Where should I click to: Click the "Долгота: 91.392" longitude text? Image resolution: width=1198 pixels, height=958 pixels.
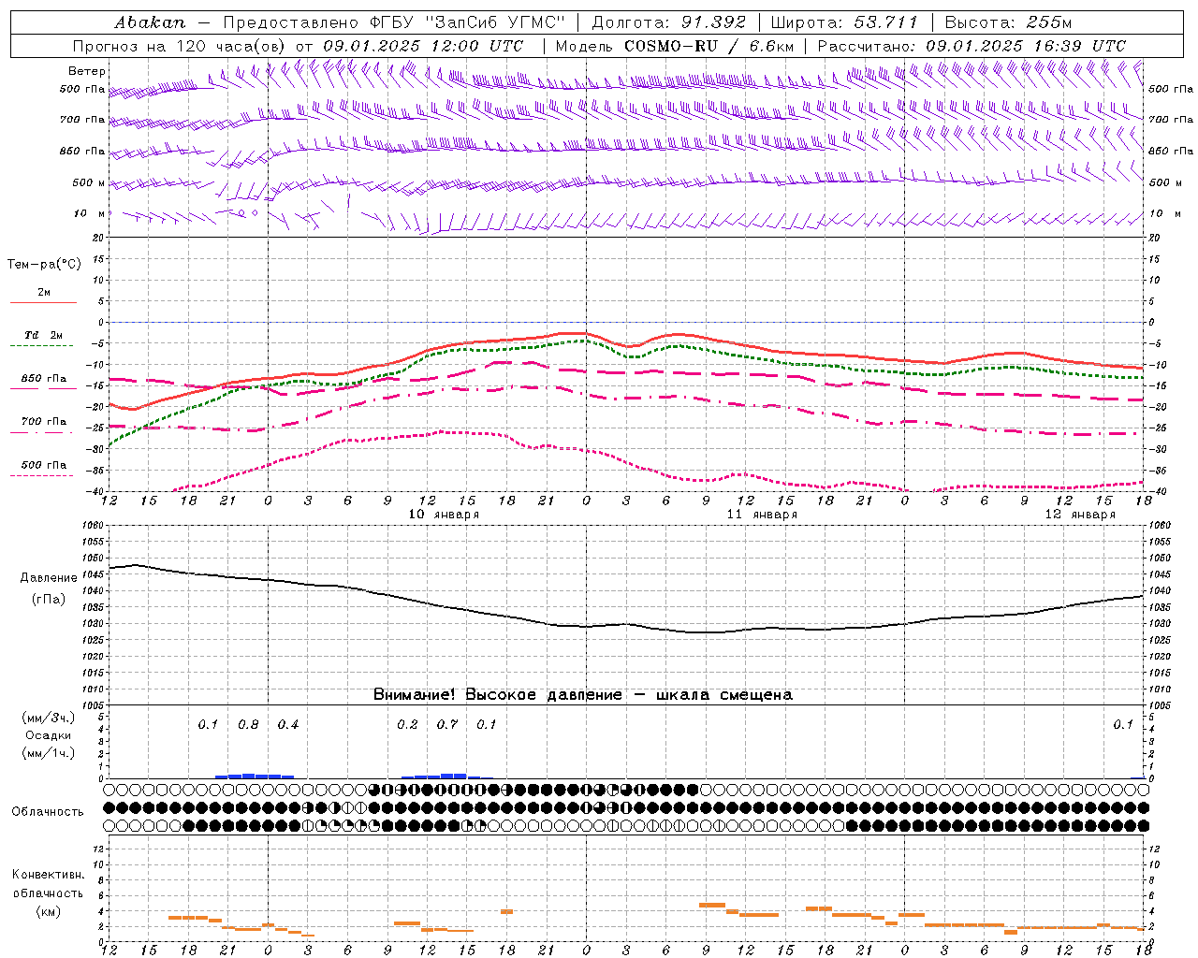tap(669, 22)
